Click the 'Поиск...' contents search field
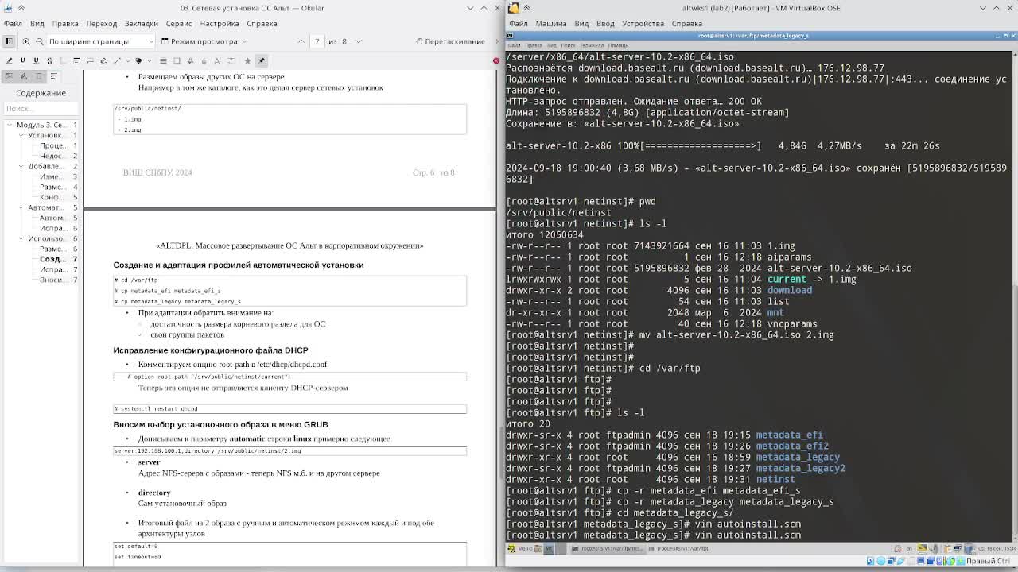Screen dimensions: 1018x572 click(x=41, y=109)
